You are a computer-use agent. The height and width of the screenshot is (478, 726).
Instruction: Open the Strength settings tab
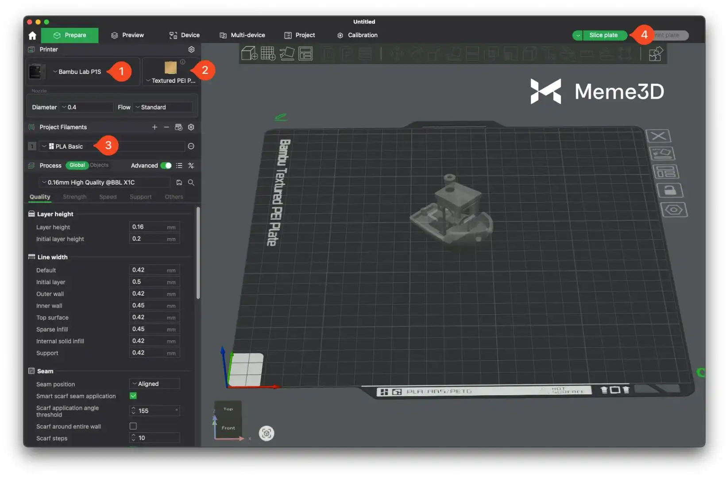(x=74, y=197)
